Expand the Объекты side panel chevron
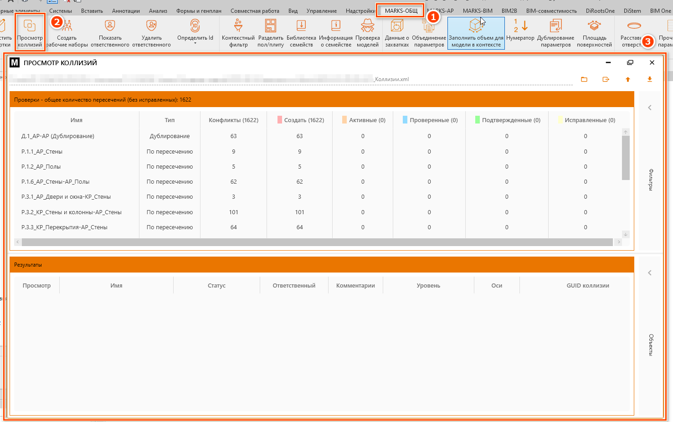673x422 pixels. (x=650, y=273)
